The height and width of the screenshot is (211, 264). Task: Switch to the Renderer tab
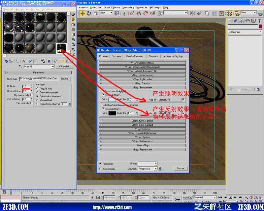116,56
